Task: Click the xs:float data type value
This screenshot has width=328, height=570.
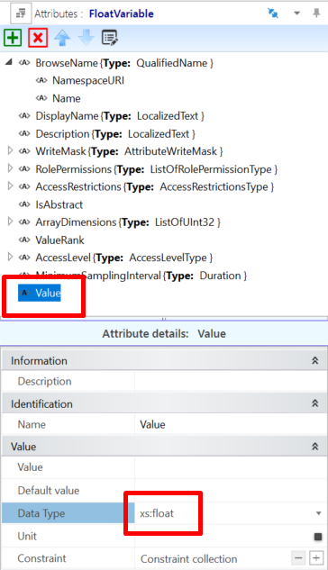Action: pos(157,513)
